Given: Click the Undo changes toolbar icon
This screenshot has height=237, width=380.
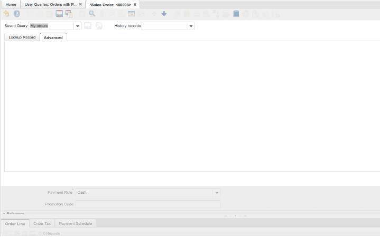Looking at the screenshot, I should click(7, 13).
